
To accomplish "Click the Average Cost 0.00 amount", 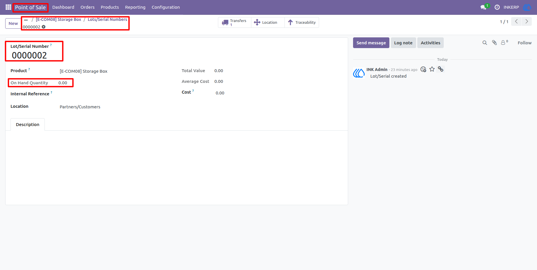I will (219, 81).
